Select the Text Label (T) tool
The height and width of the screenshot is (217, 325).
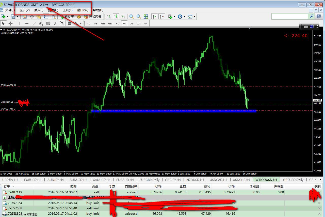tap(62, 23)
